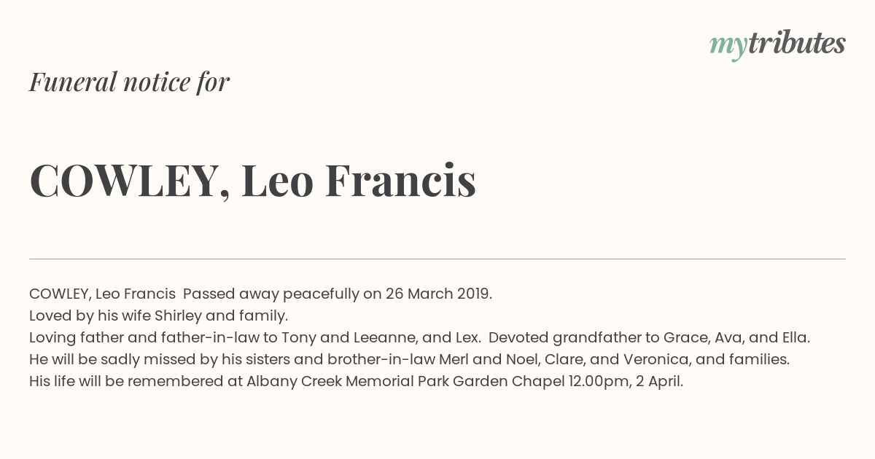Click the mytributes logo
The height and width of the screenshot is (459, 875).
pyautogui.click(x=777, y=44)
